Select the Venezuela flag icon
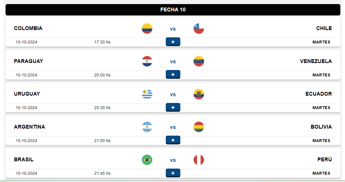 tap(199, 61)
